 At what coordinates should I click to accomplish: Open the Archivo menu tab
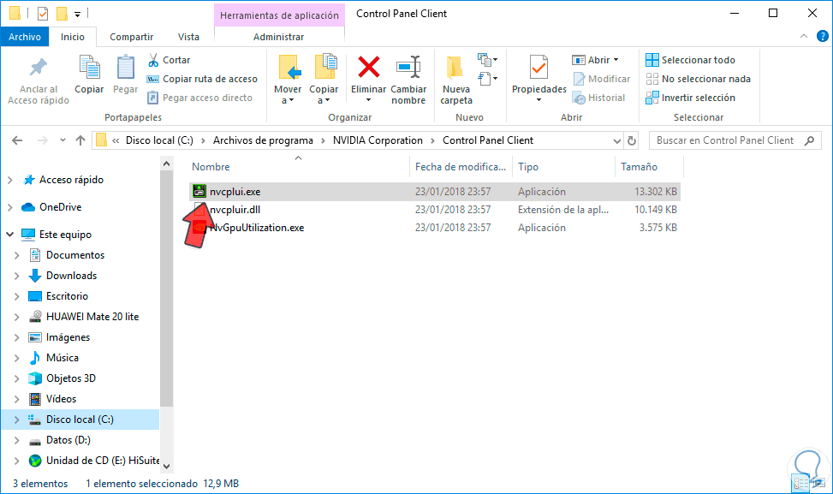(x=25, y=37)
